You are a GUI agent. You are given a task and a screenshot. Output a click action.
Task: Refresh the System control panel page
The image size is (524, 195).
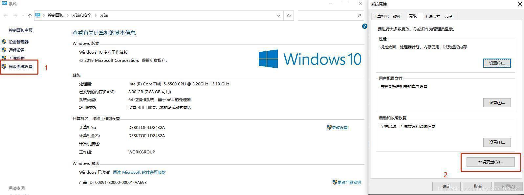pos(289,15)
